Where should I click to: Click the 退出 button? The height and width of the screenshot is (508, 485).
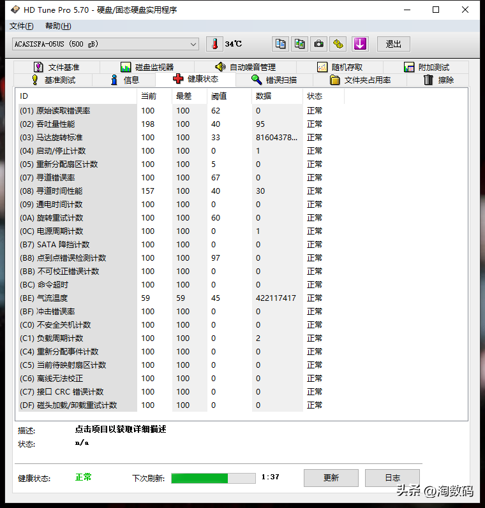[x=394, y=44]
